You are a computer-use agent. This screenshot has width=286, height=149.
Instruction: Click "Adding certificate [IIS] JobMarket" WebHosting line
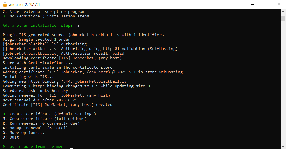pos(93,72)
